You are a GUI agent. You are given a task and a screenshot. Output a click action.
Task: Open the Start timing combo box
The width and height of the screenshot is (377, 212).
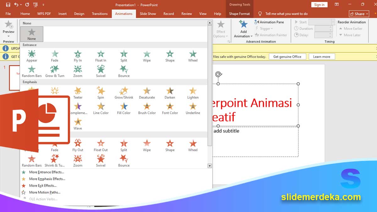(x=322, y=22)
